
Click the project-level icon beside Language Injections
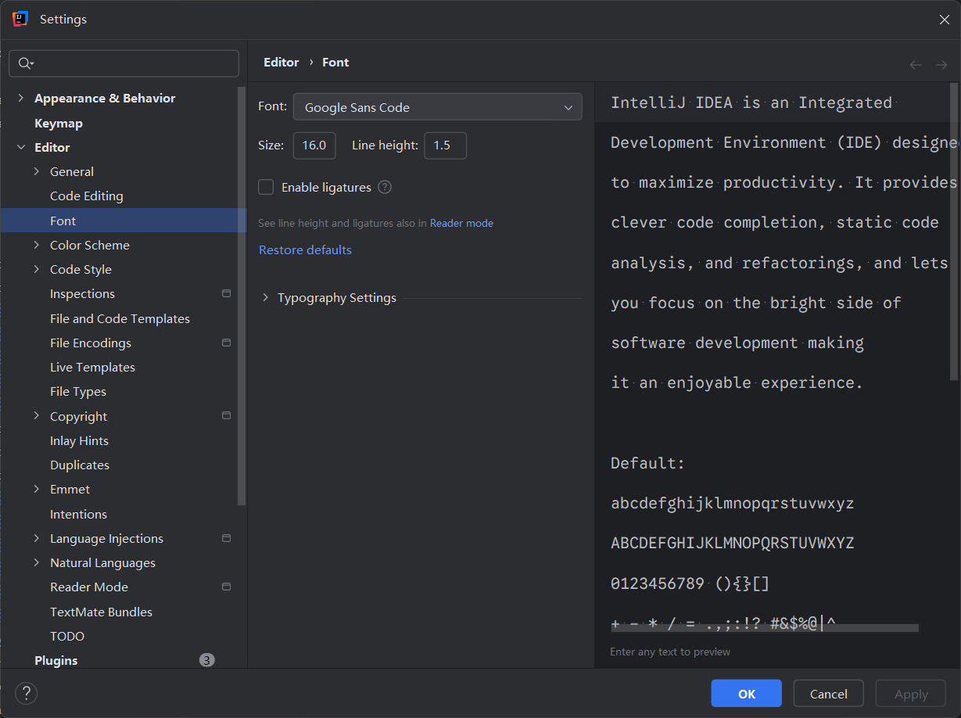227,538
